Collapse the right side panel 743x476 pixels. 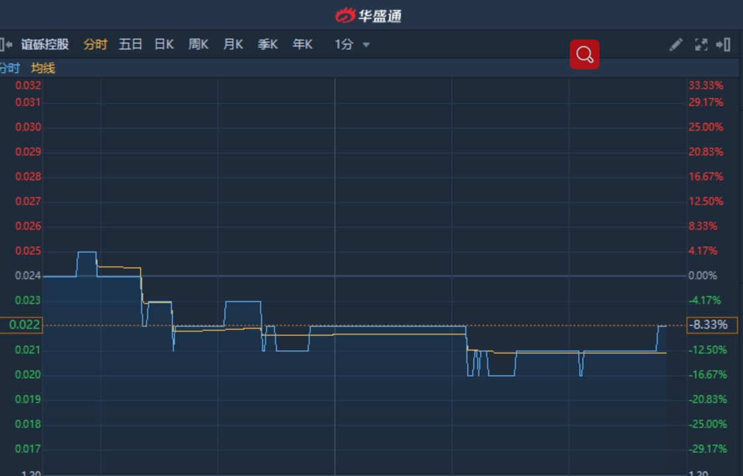coord(723,44)
